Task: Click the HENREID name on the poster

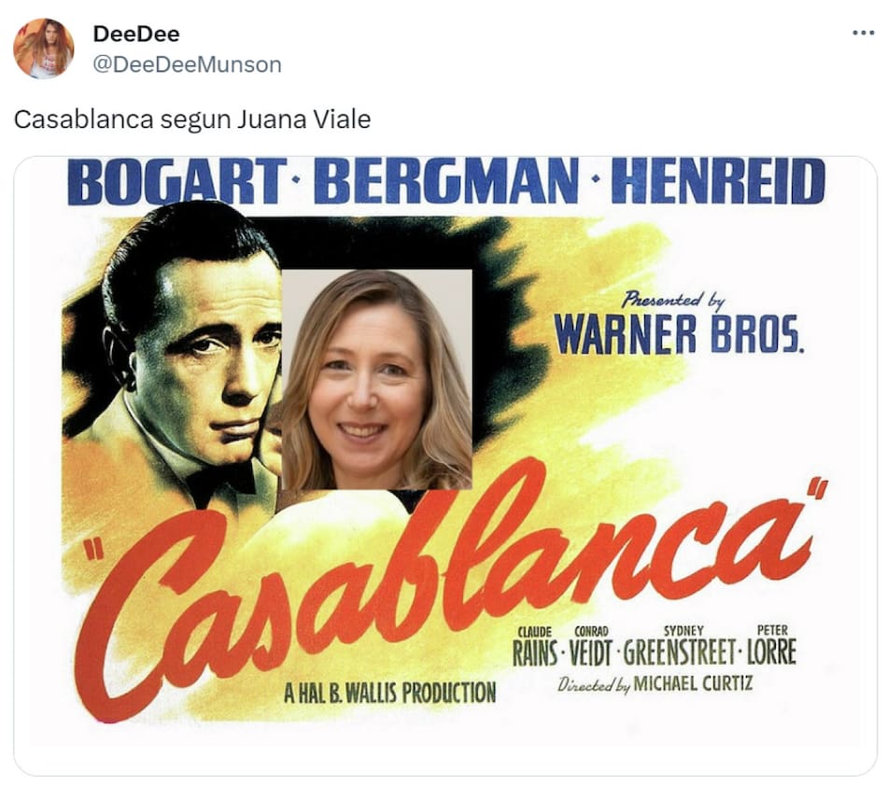Action: coord(717,181)
